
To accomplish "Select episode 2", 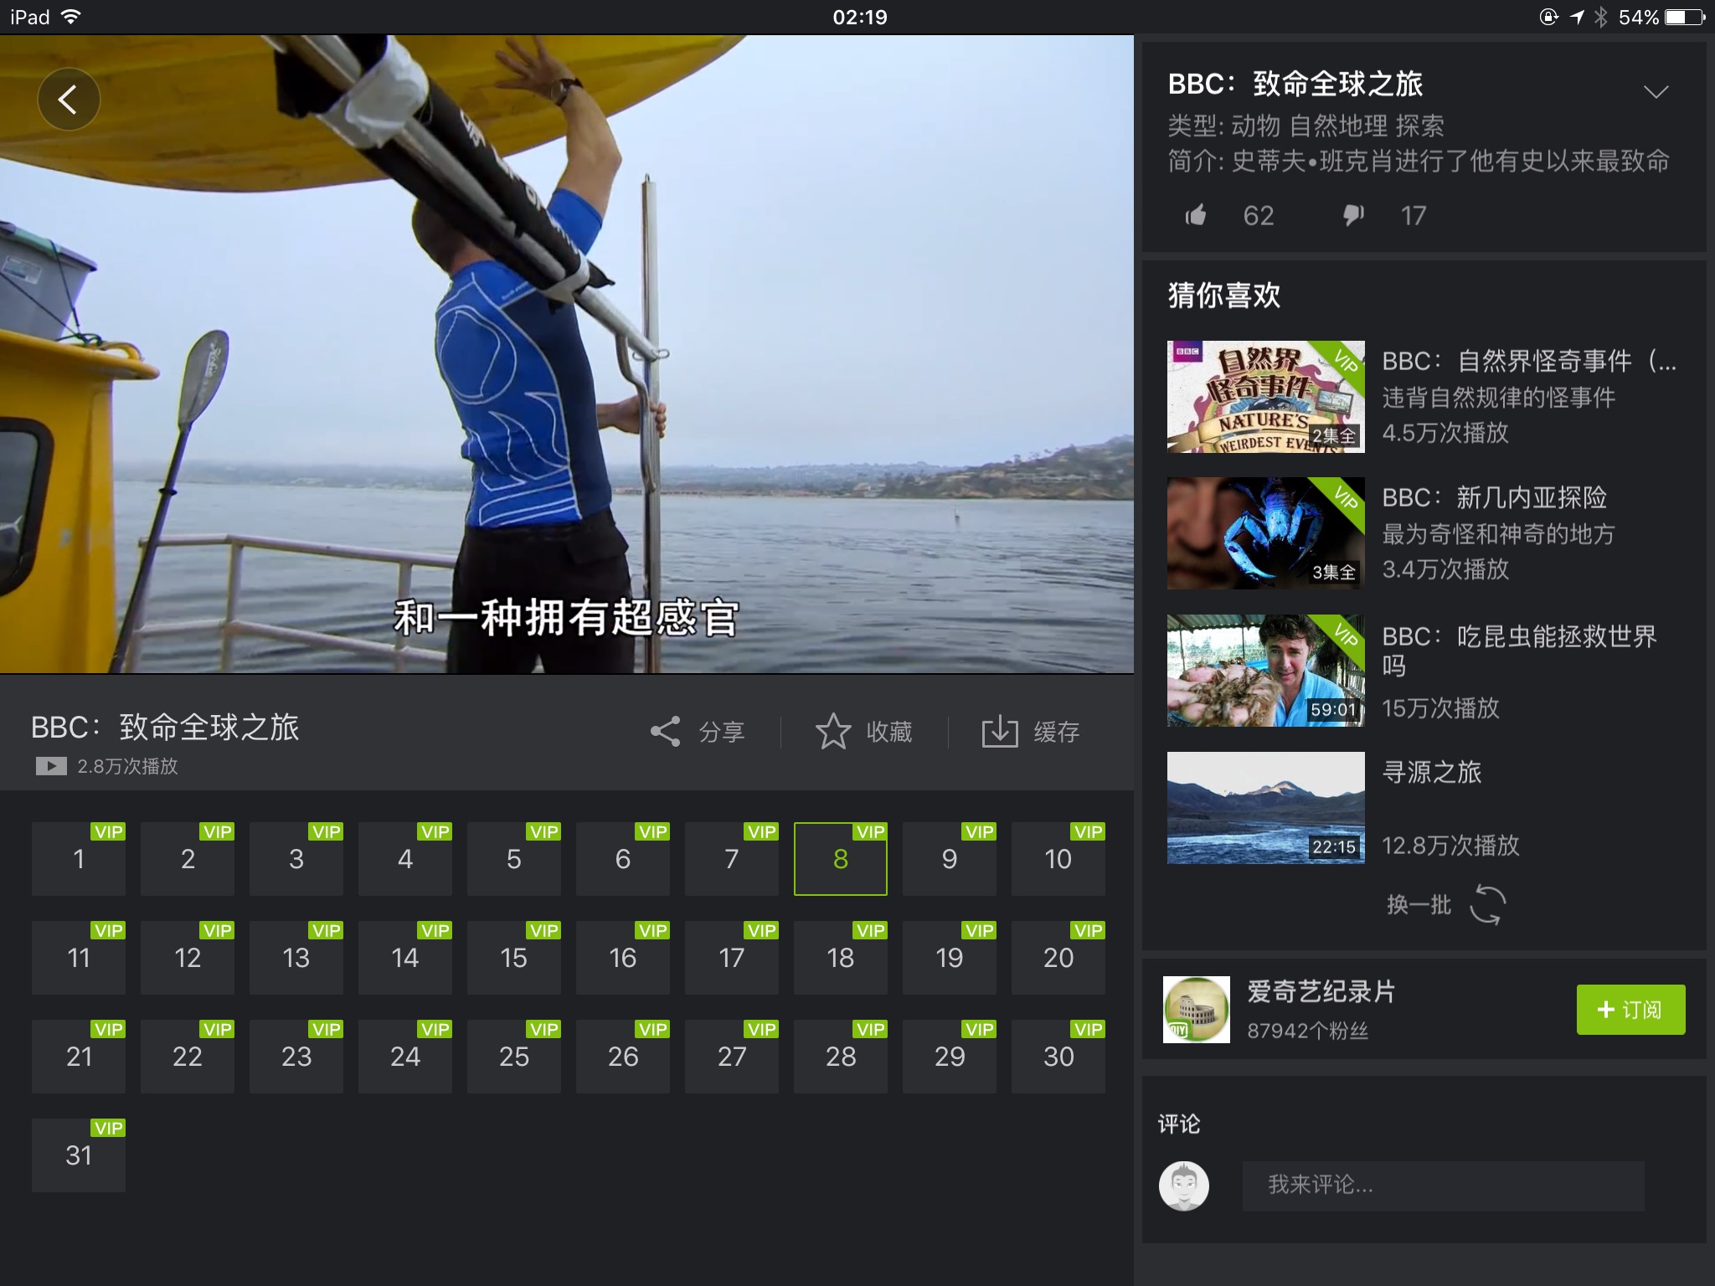I will coord(188,859).
